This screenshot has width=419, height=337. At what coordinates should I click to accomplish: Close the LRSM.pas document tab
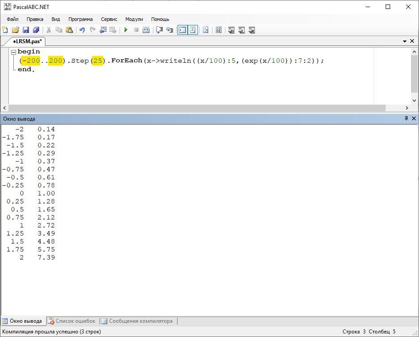click(412, 41)
